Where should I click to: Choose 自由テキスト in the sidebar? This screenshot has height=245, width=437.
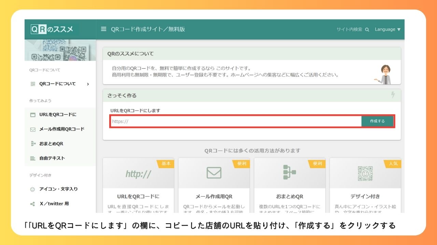52,158
